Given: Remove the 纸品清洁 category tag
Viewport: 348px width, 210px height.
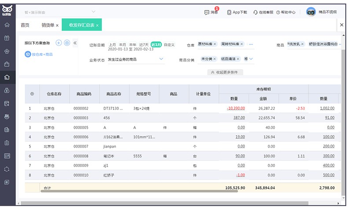Looking at the screenshot, I should click(x=238, y=59).
